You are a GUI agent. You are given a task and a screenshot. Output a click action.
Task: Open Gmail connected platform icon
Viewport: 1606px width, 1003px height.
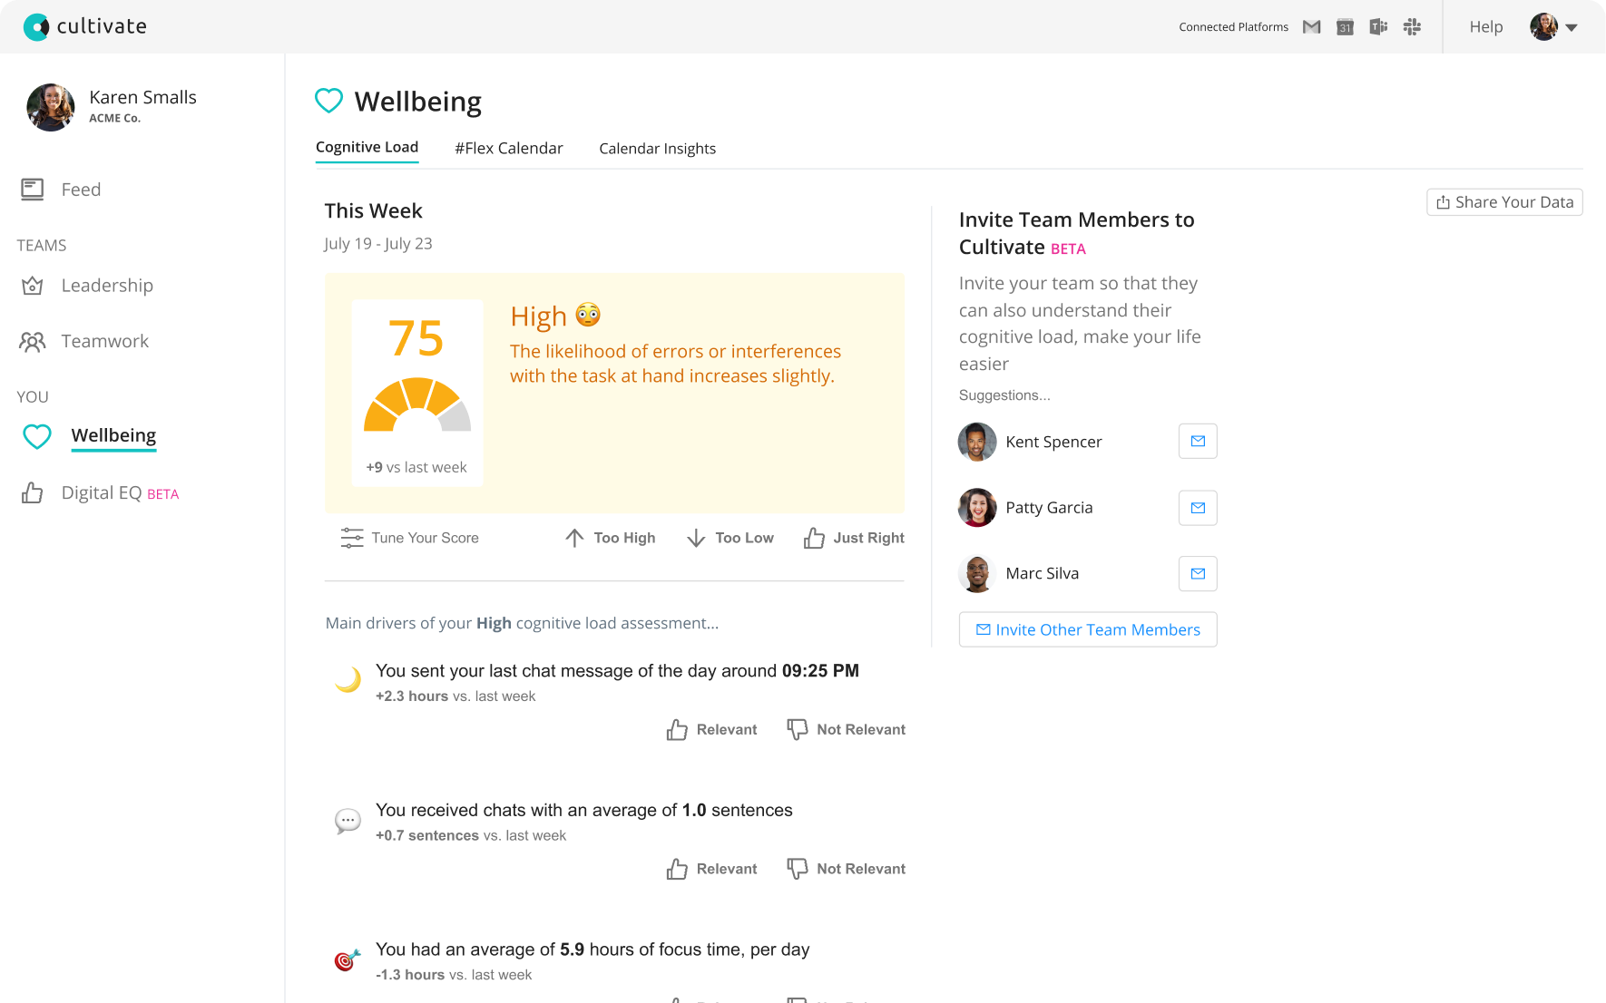[1311, 26]
